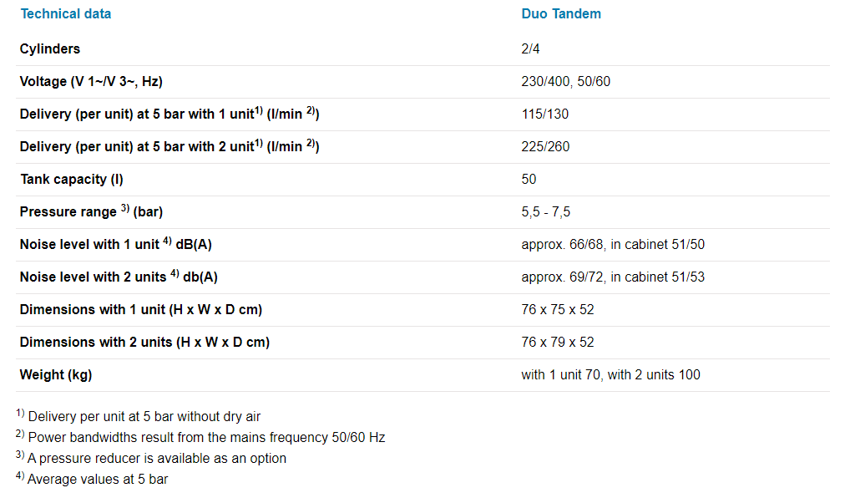Image resolution: width=855 pixels, height=498 pixels.
Task: Click the 'Pressure range (bar)' label
Action: pos(91,212)
